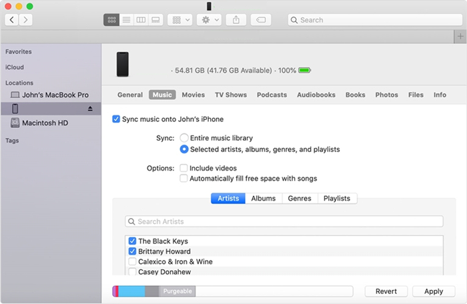The width and height of the screenshot is (467, 304).
Task: Eject the iPhone from sidebar
Action: pyautogui.click(x=90, y=109)
